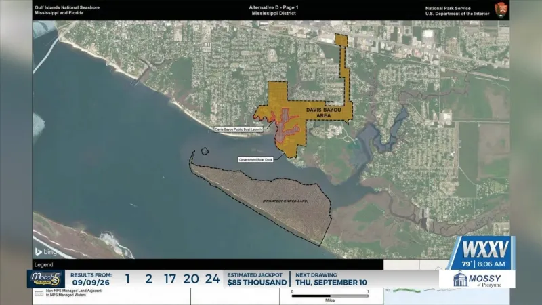Click the Non-NPS Managed Land legend swatch
The image size is (542, 305).
39,293
